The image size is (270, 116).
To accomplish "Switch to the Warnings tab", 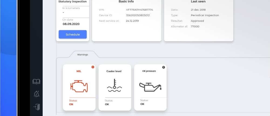I will [82, 55].
